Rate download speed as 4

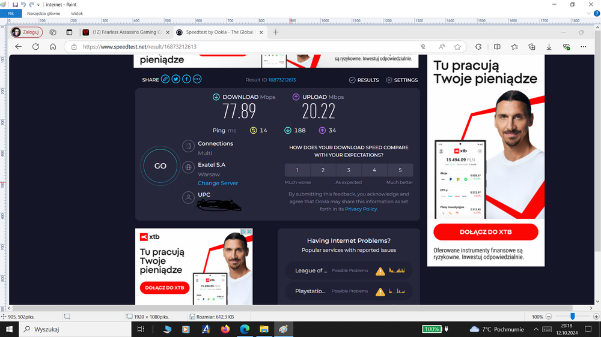click(374, 170)
